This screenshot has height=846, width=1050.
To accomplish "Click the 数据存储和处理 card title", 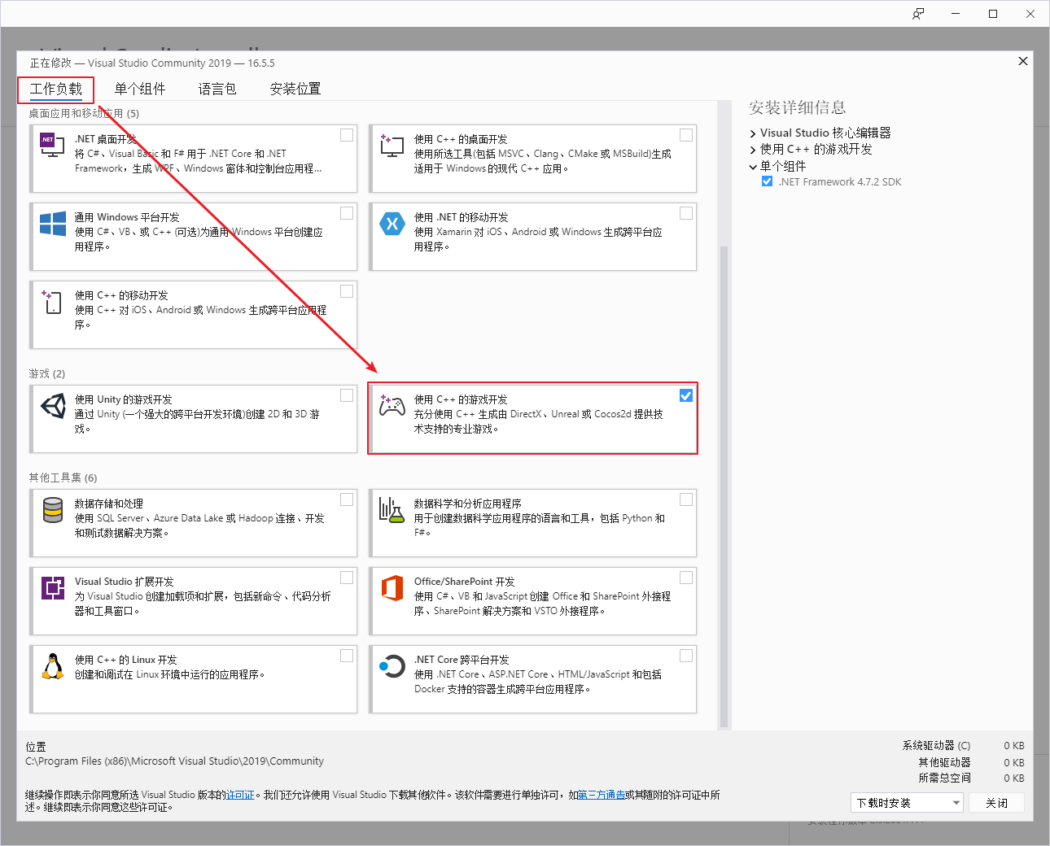I will [109, 504].
